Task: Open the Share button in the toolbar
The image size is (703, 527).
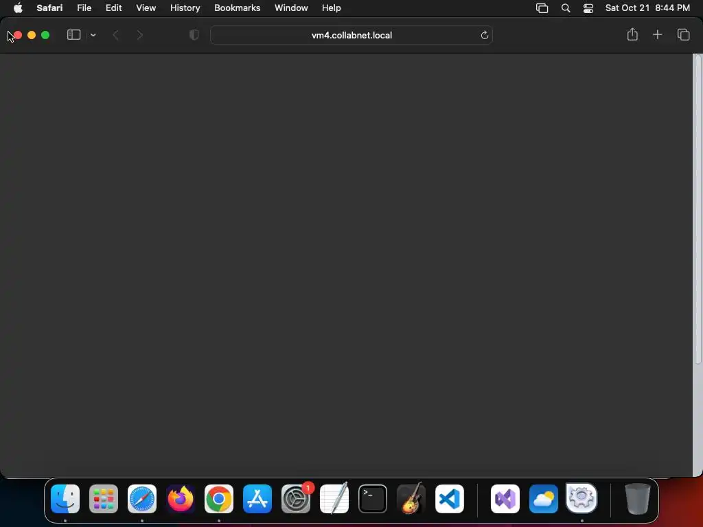Action: [x=632, y=34]
